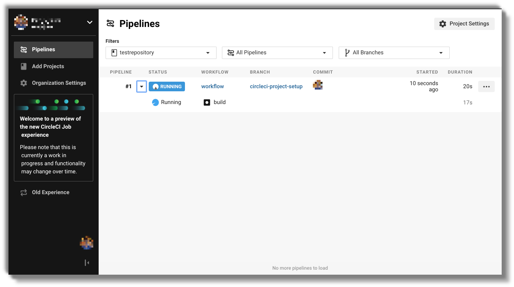Click the repository icon in the filter bar
The height and width of the screenshot is (287, 514).
[x=114, y=52]
